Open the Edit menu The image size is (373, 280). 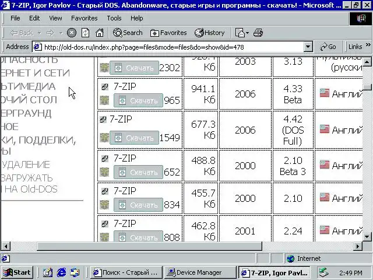tap(34, 18)
